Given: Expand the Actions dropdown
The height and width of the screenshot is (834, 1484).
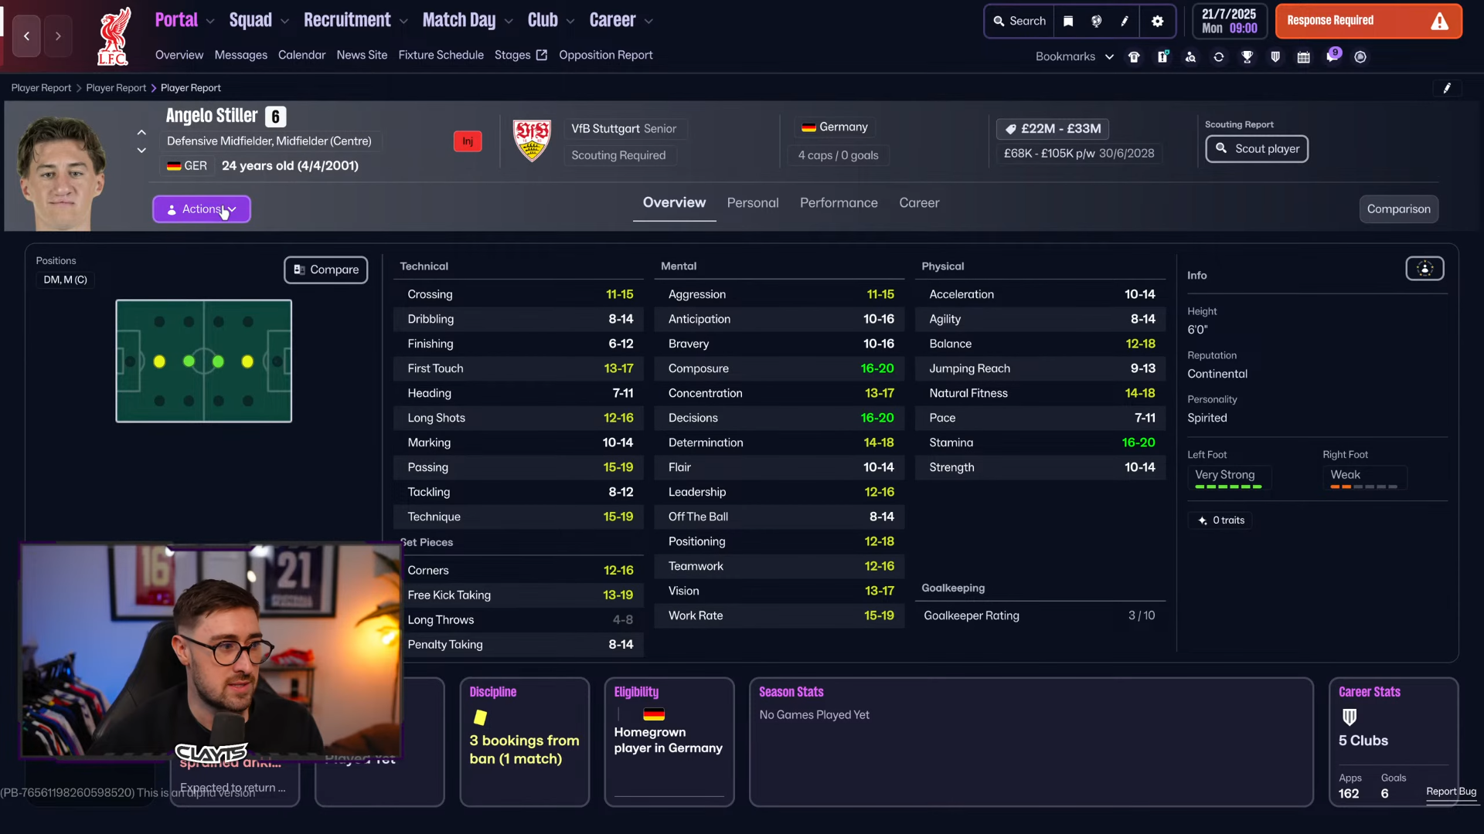Looking at the screenshot, I should [202, 209].
